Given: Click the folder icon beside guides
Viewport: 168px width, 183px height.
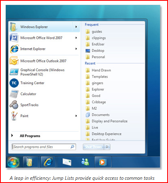Looking at the screenshot, I should coord(87,32).
